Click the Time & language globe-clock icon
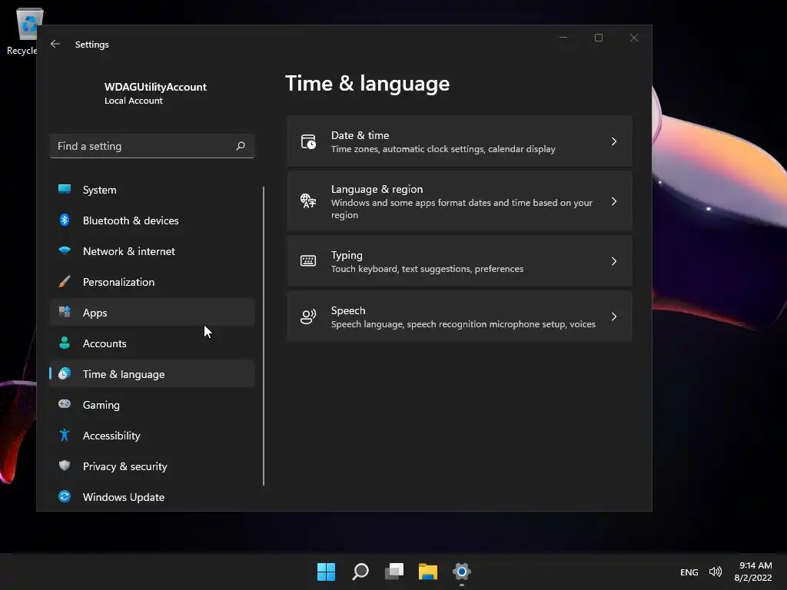787x590 pixels. [65, 374]
